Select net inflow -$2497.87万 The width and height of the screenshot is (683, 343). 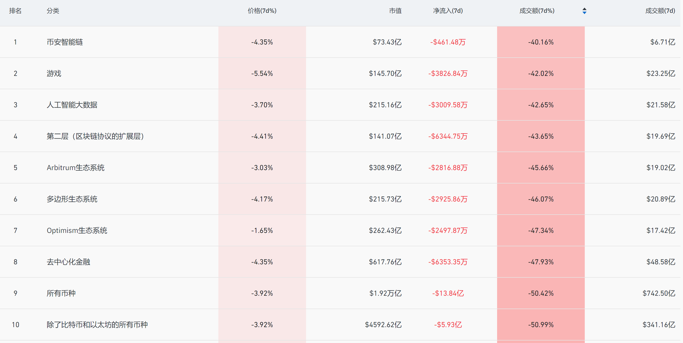pos(448,230)
